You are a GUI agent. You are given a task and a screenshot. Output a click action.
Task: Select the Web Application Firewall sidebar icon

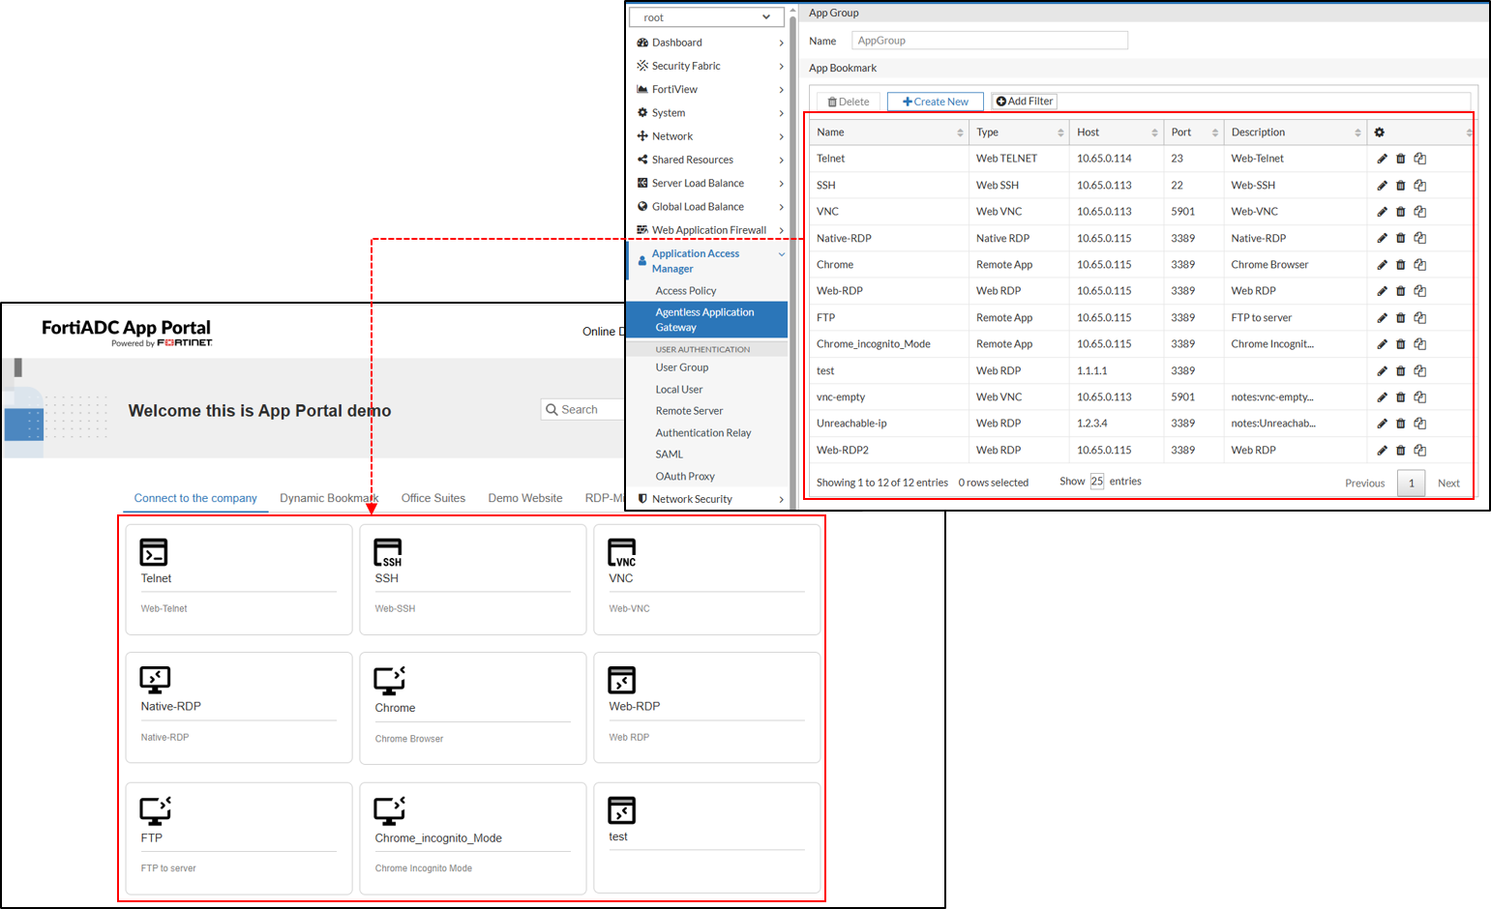click(641, 229)
